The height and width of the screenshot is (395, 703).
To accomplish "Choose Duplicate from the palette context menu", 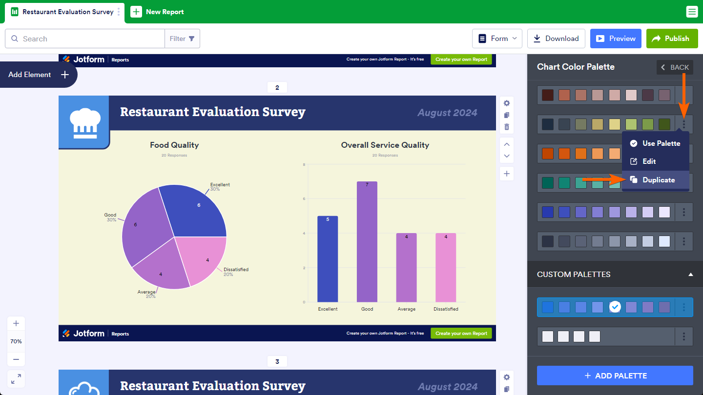I will pos(655,180).
